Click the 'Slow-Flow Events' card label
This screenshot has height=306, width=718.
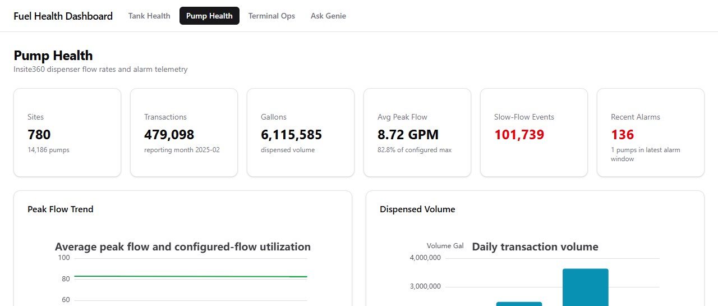point(524,117)
